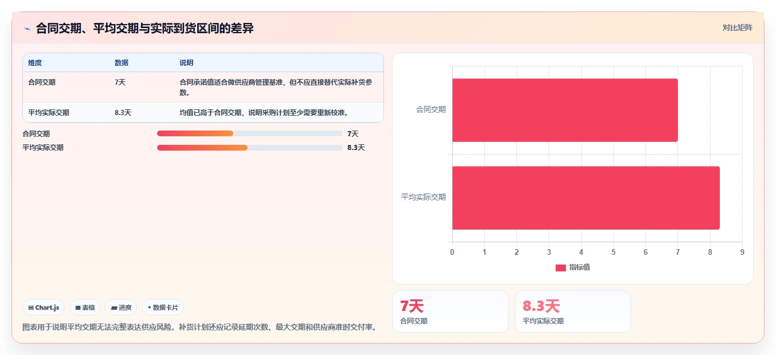Click the footer note starting 图表用于说明
The image size is (776, 355).
[199, 328]
